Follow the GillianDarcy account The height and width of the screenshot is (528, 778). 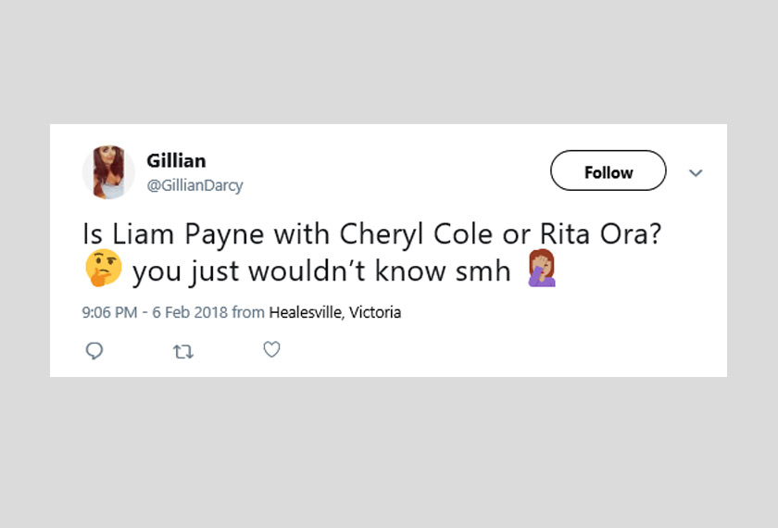click(608, 171)
